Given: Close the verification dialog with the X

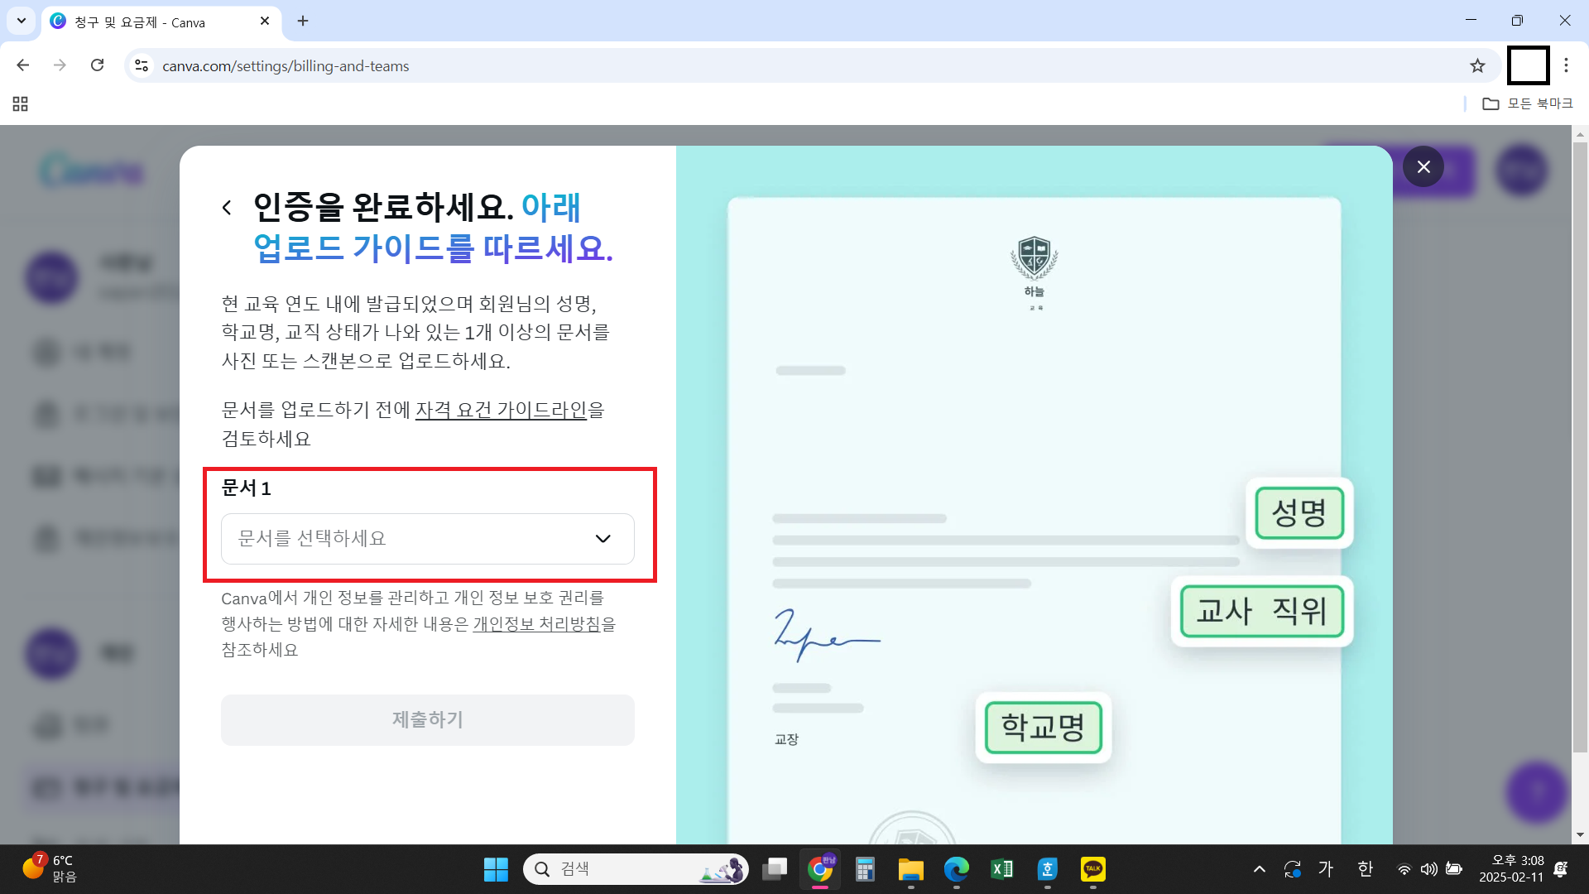Looking at the screenshot, I should pos(1423,166).
